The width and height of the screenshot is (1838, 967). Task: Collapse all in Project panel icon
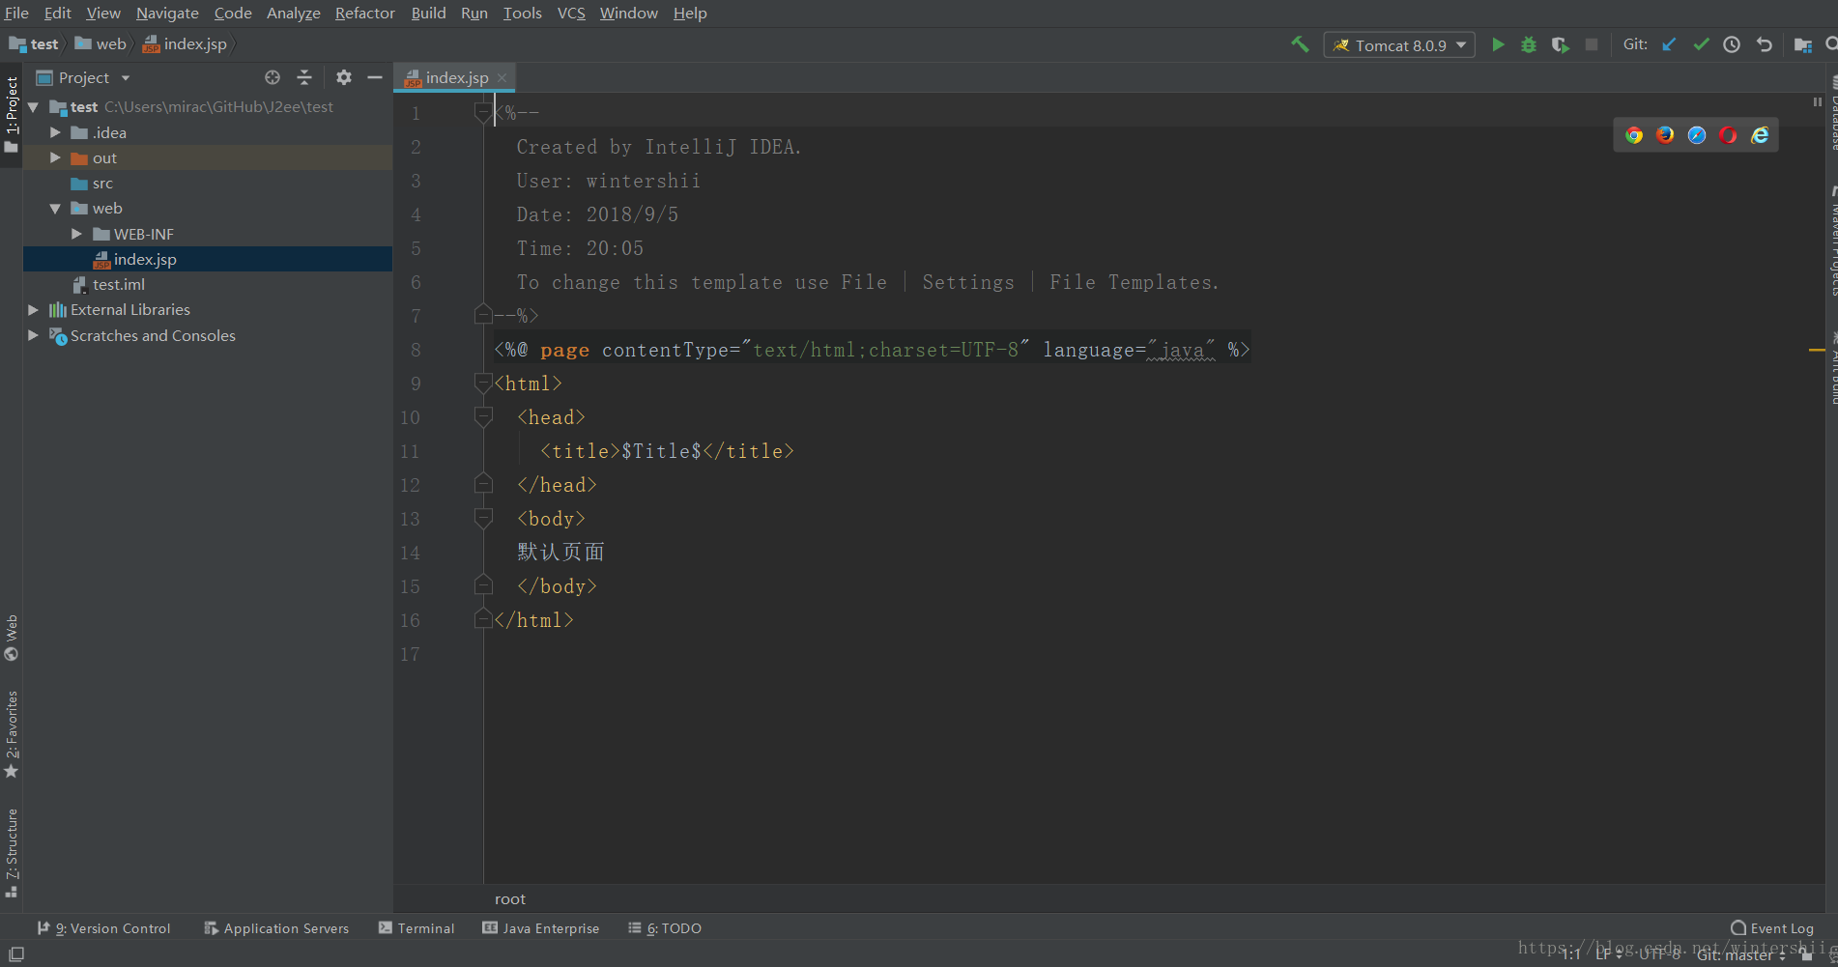[304, 77]
